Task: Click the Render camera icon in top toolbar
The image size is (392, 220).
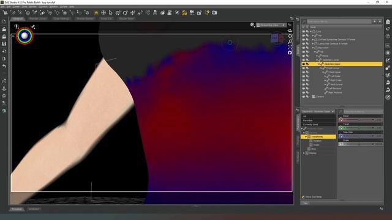Action: point(214,12)
